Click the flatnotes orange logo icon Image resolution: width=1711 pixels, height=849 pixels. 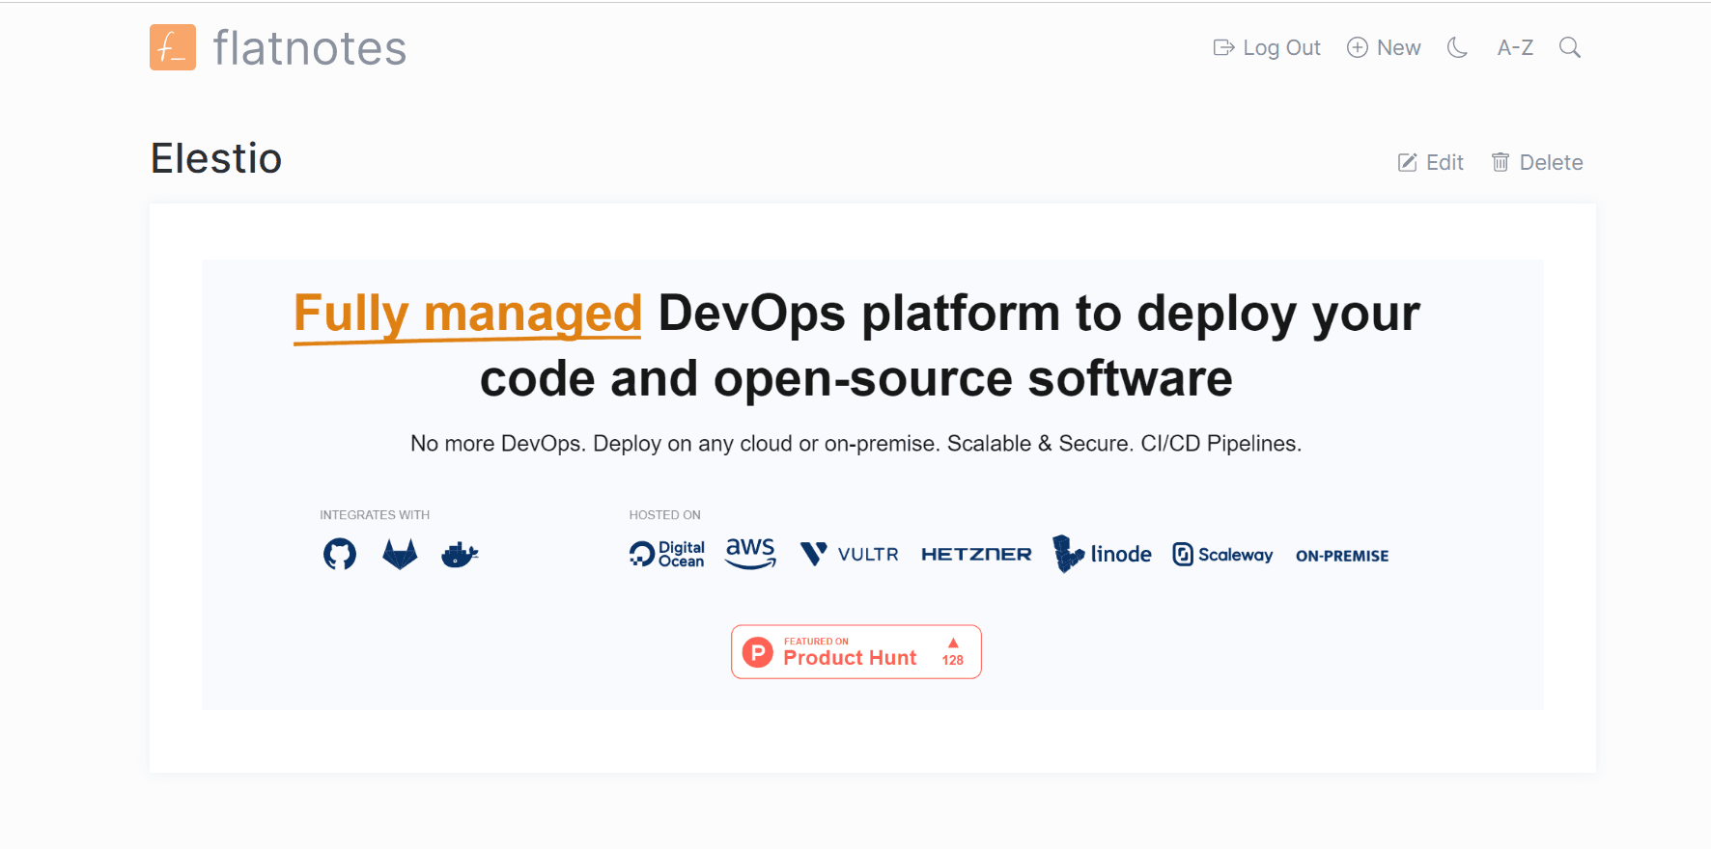click(173, 47)
